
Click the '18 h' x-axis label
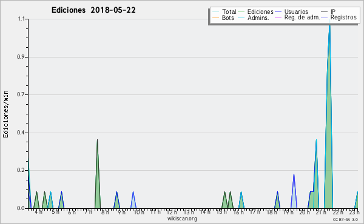[x=272, y=212]
